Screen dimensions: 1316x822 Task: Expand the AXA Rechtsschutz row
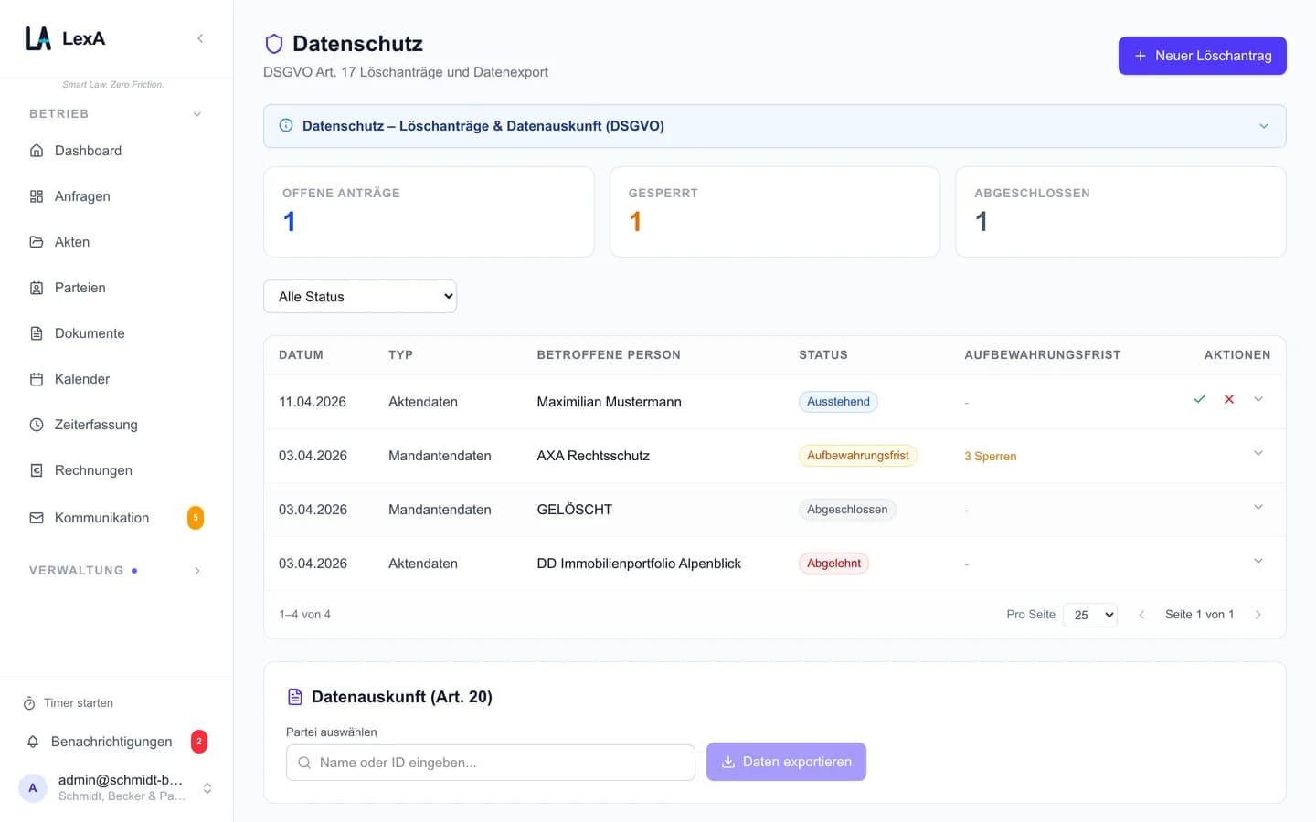(1258, 453)
